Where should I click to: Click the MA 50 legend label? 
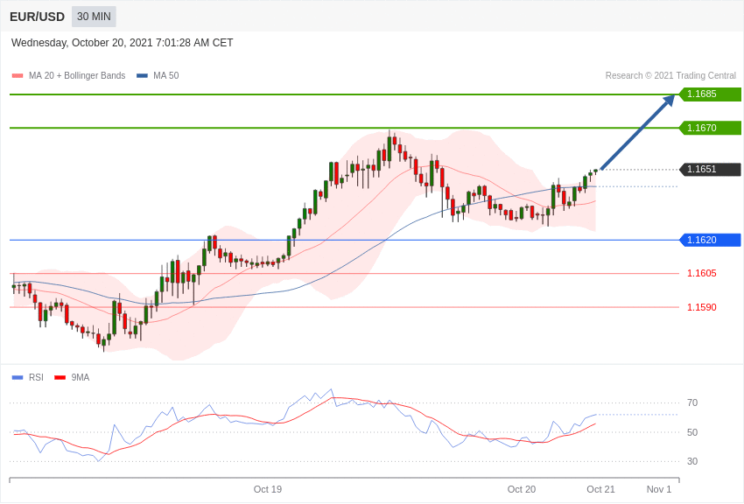pyautogui.click(x=166, y=75)
